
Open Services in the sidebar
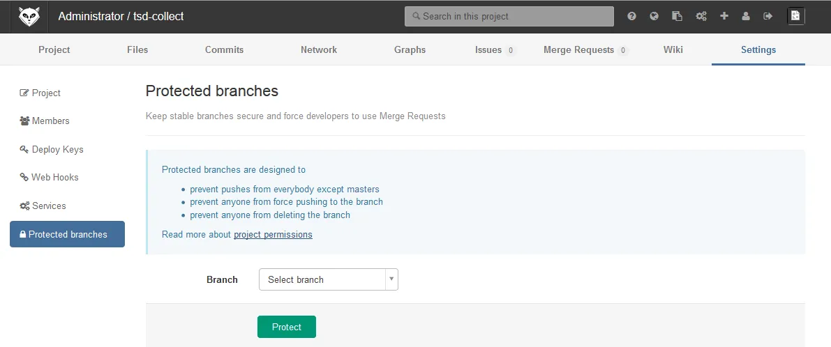[67, 206]
